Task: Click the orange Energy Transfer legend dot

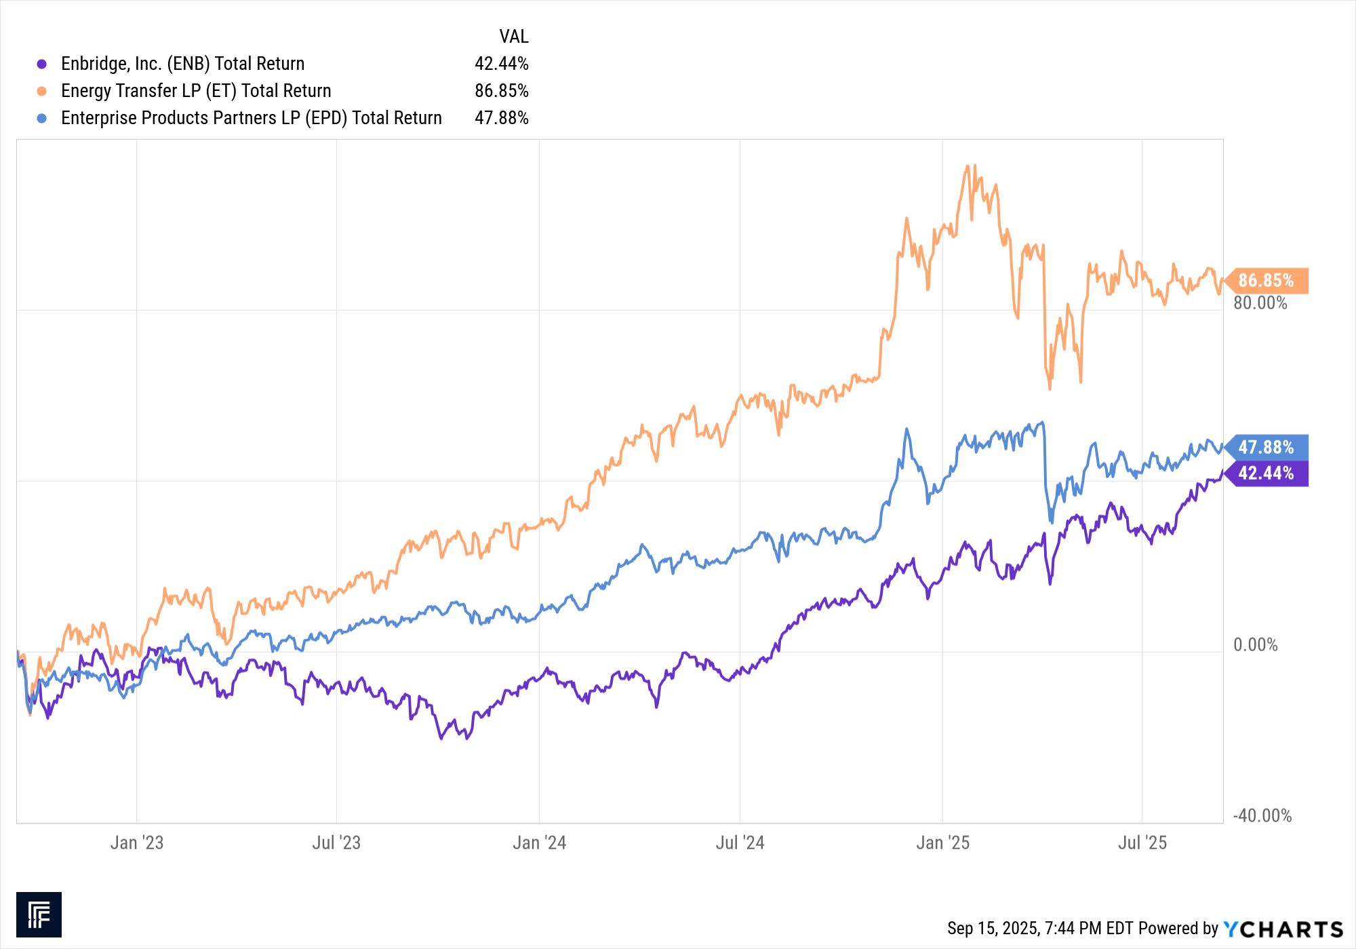Action: click(42, 91)
